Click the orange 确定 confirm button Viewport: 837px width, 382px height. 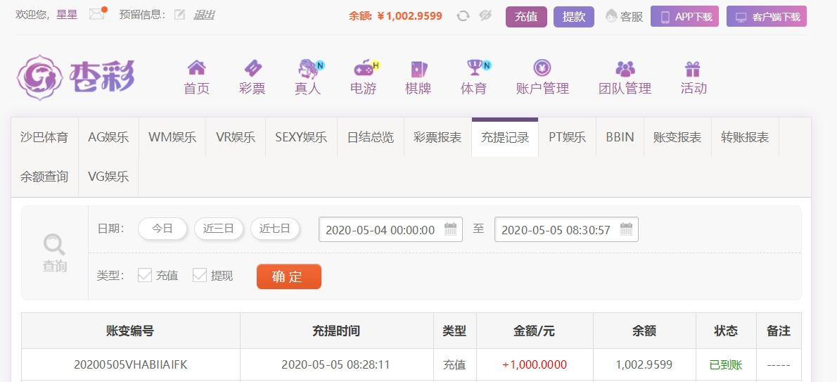(289, 276)
